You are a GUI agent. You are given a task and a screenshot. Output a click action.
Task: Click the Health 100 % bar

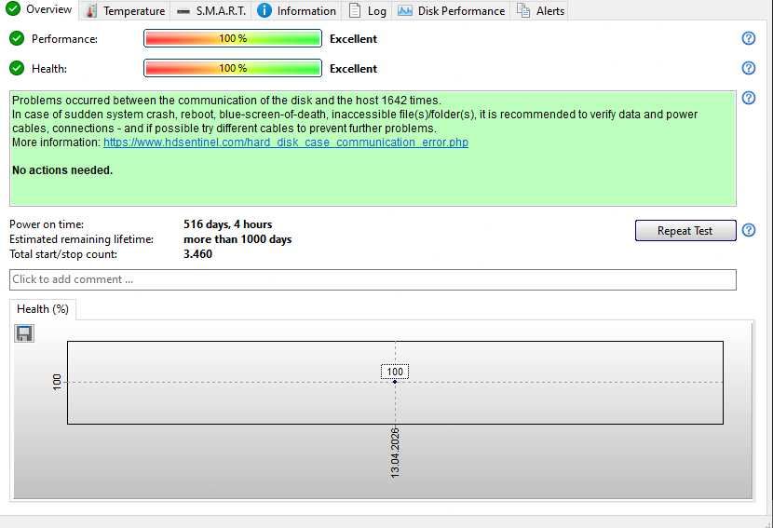233,68
